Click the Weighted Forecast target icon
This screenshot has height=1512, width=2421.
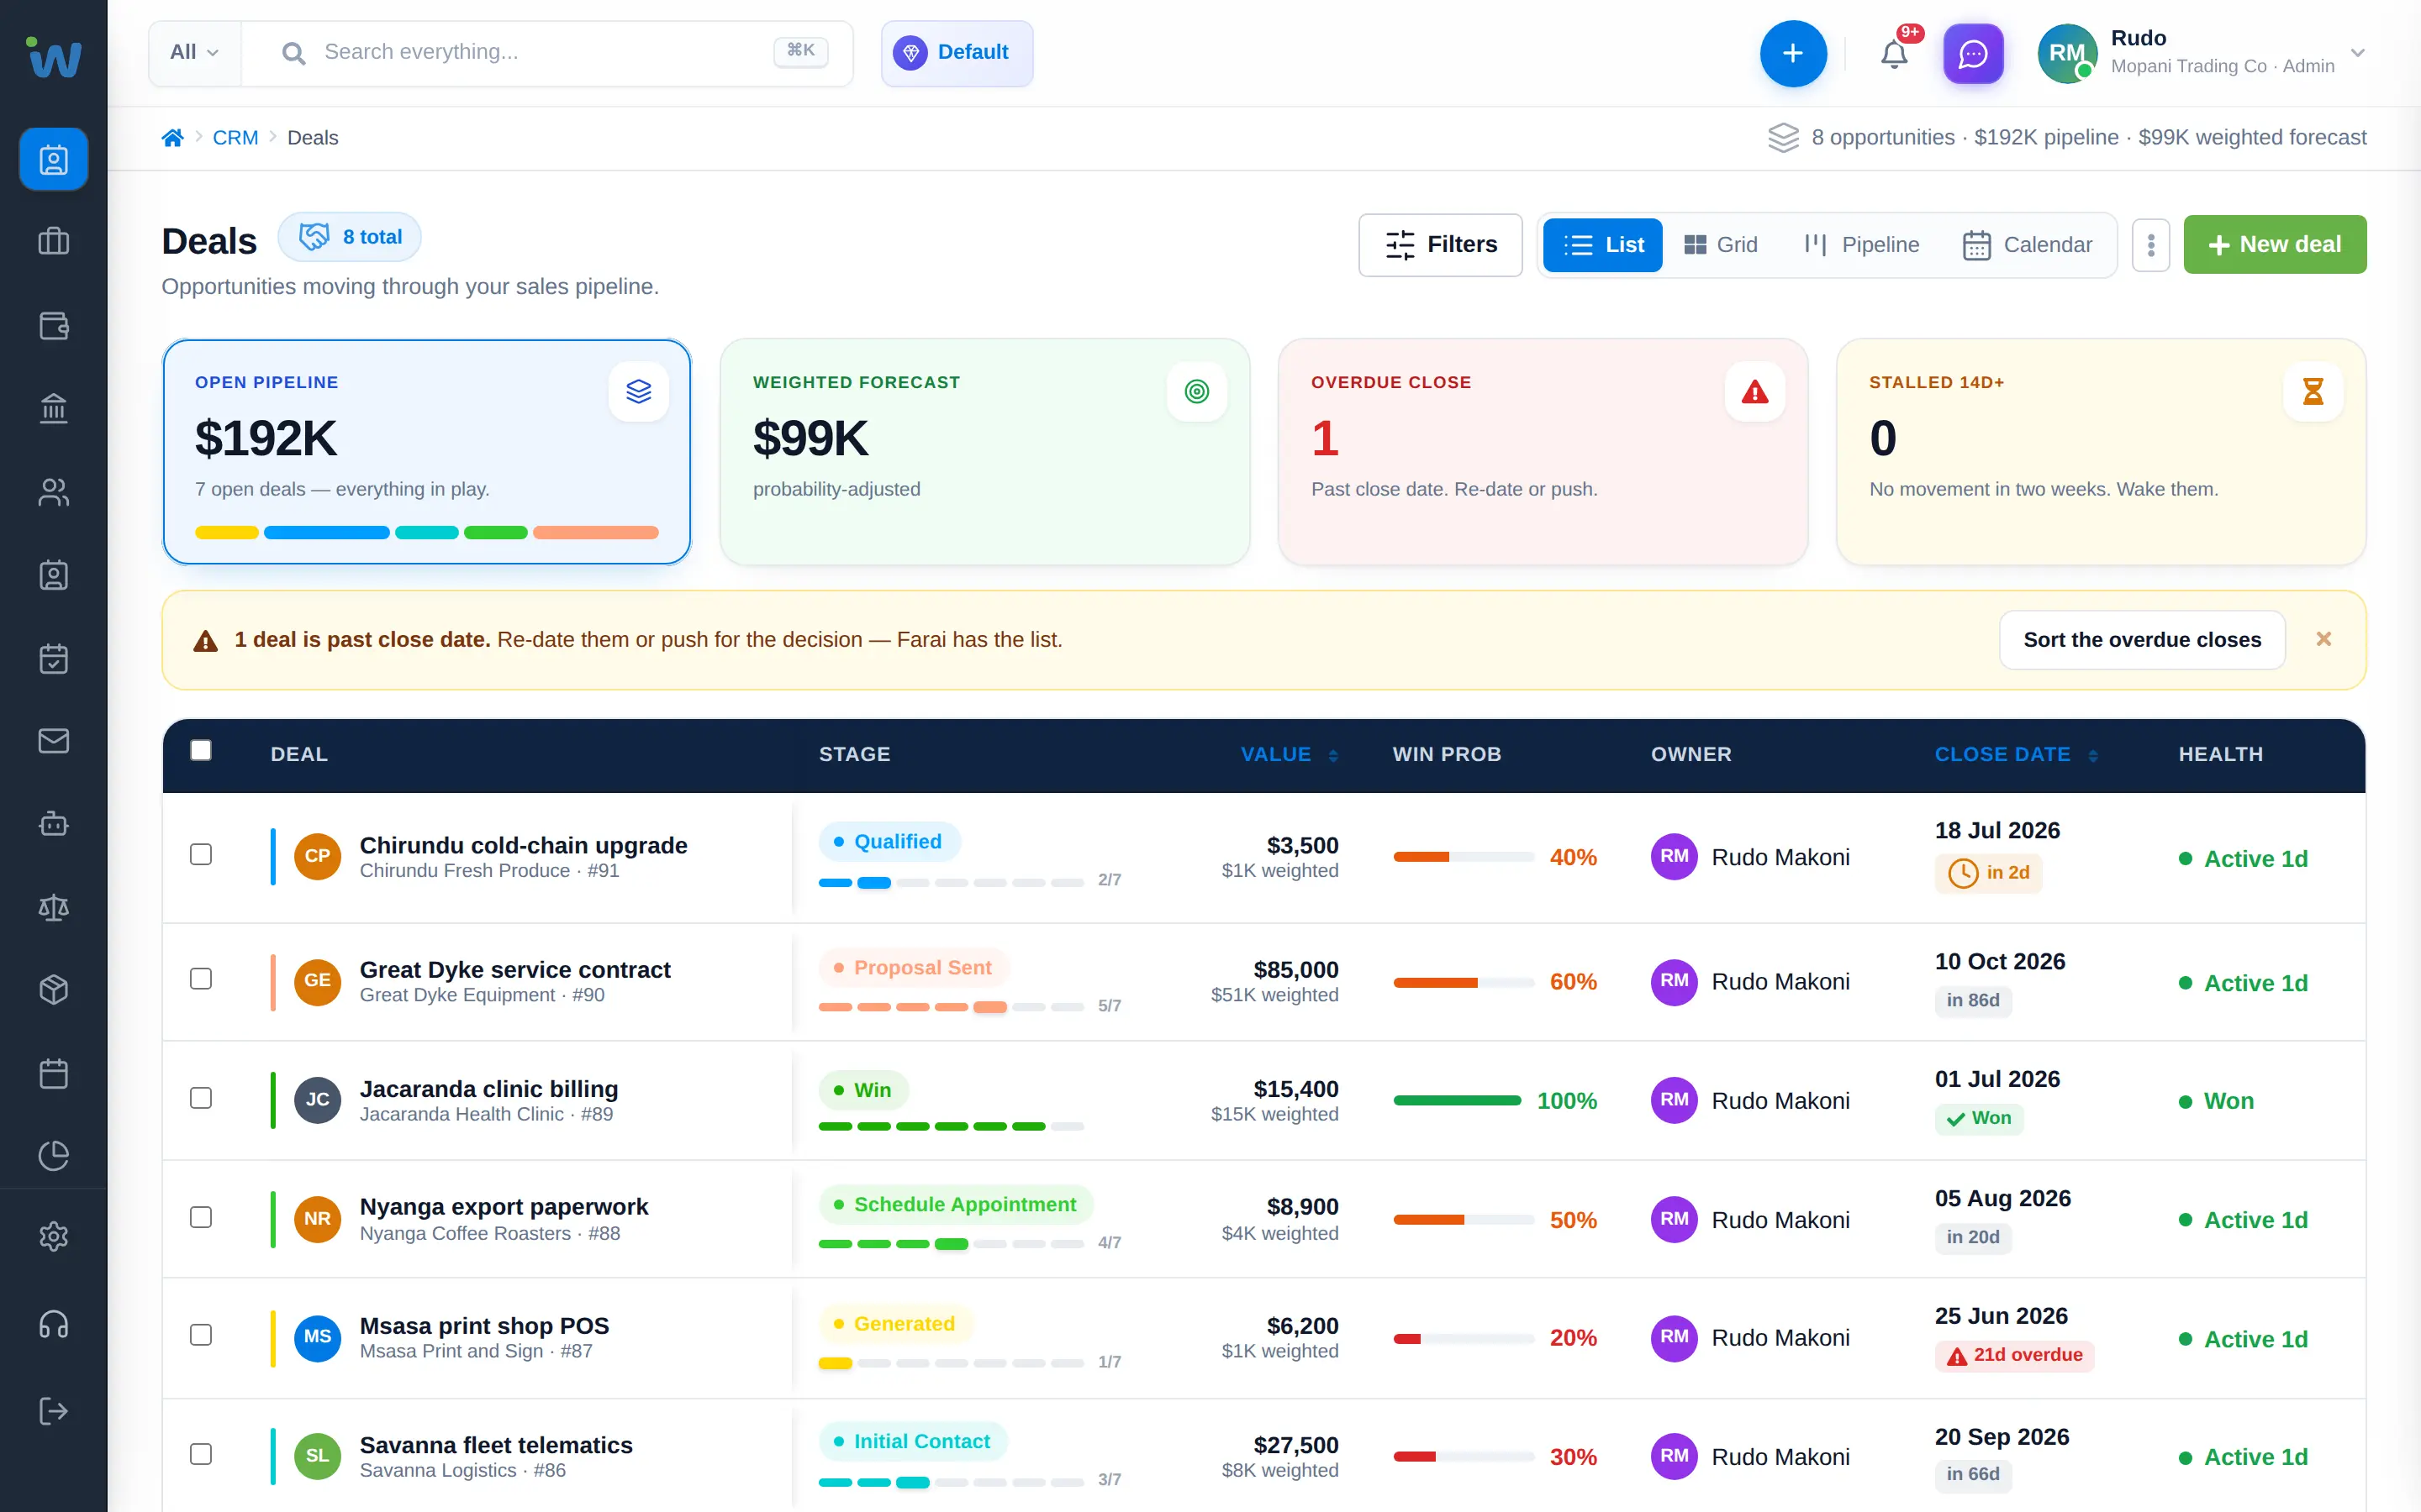pyautogui.click(x=1196, y=391)
